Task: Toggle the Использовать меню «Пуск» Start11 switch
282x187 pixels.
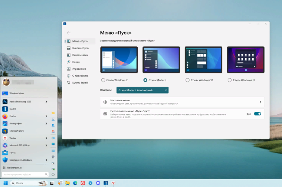Action: click(x=258, y=114)
